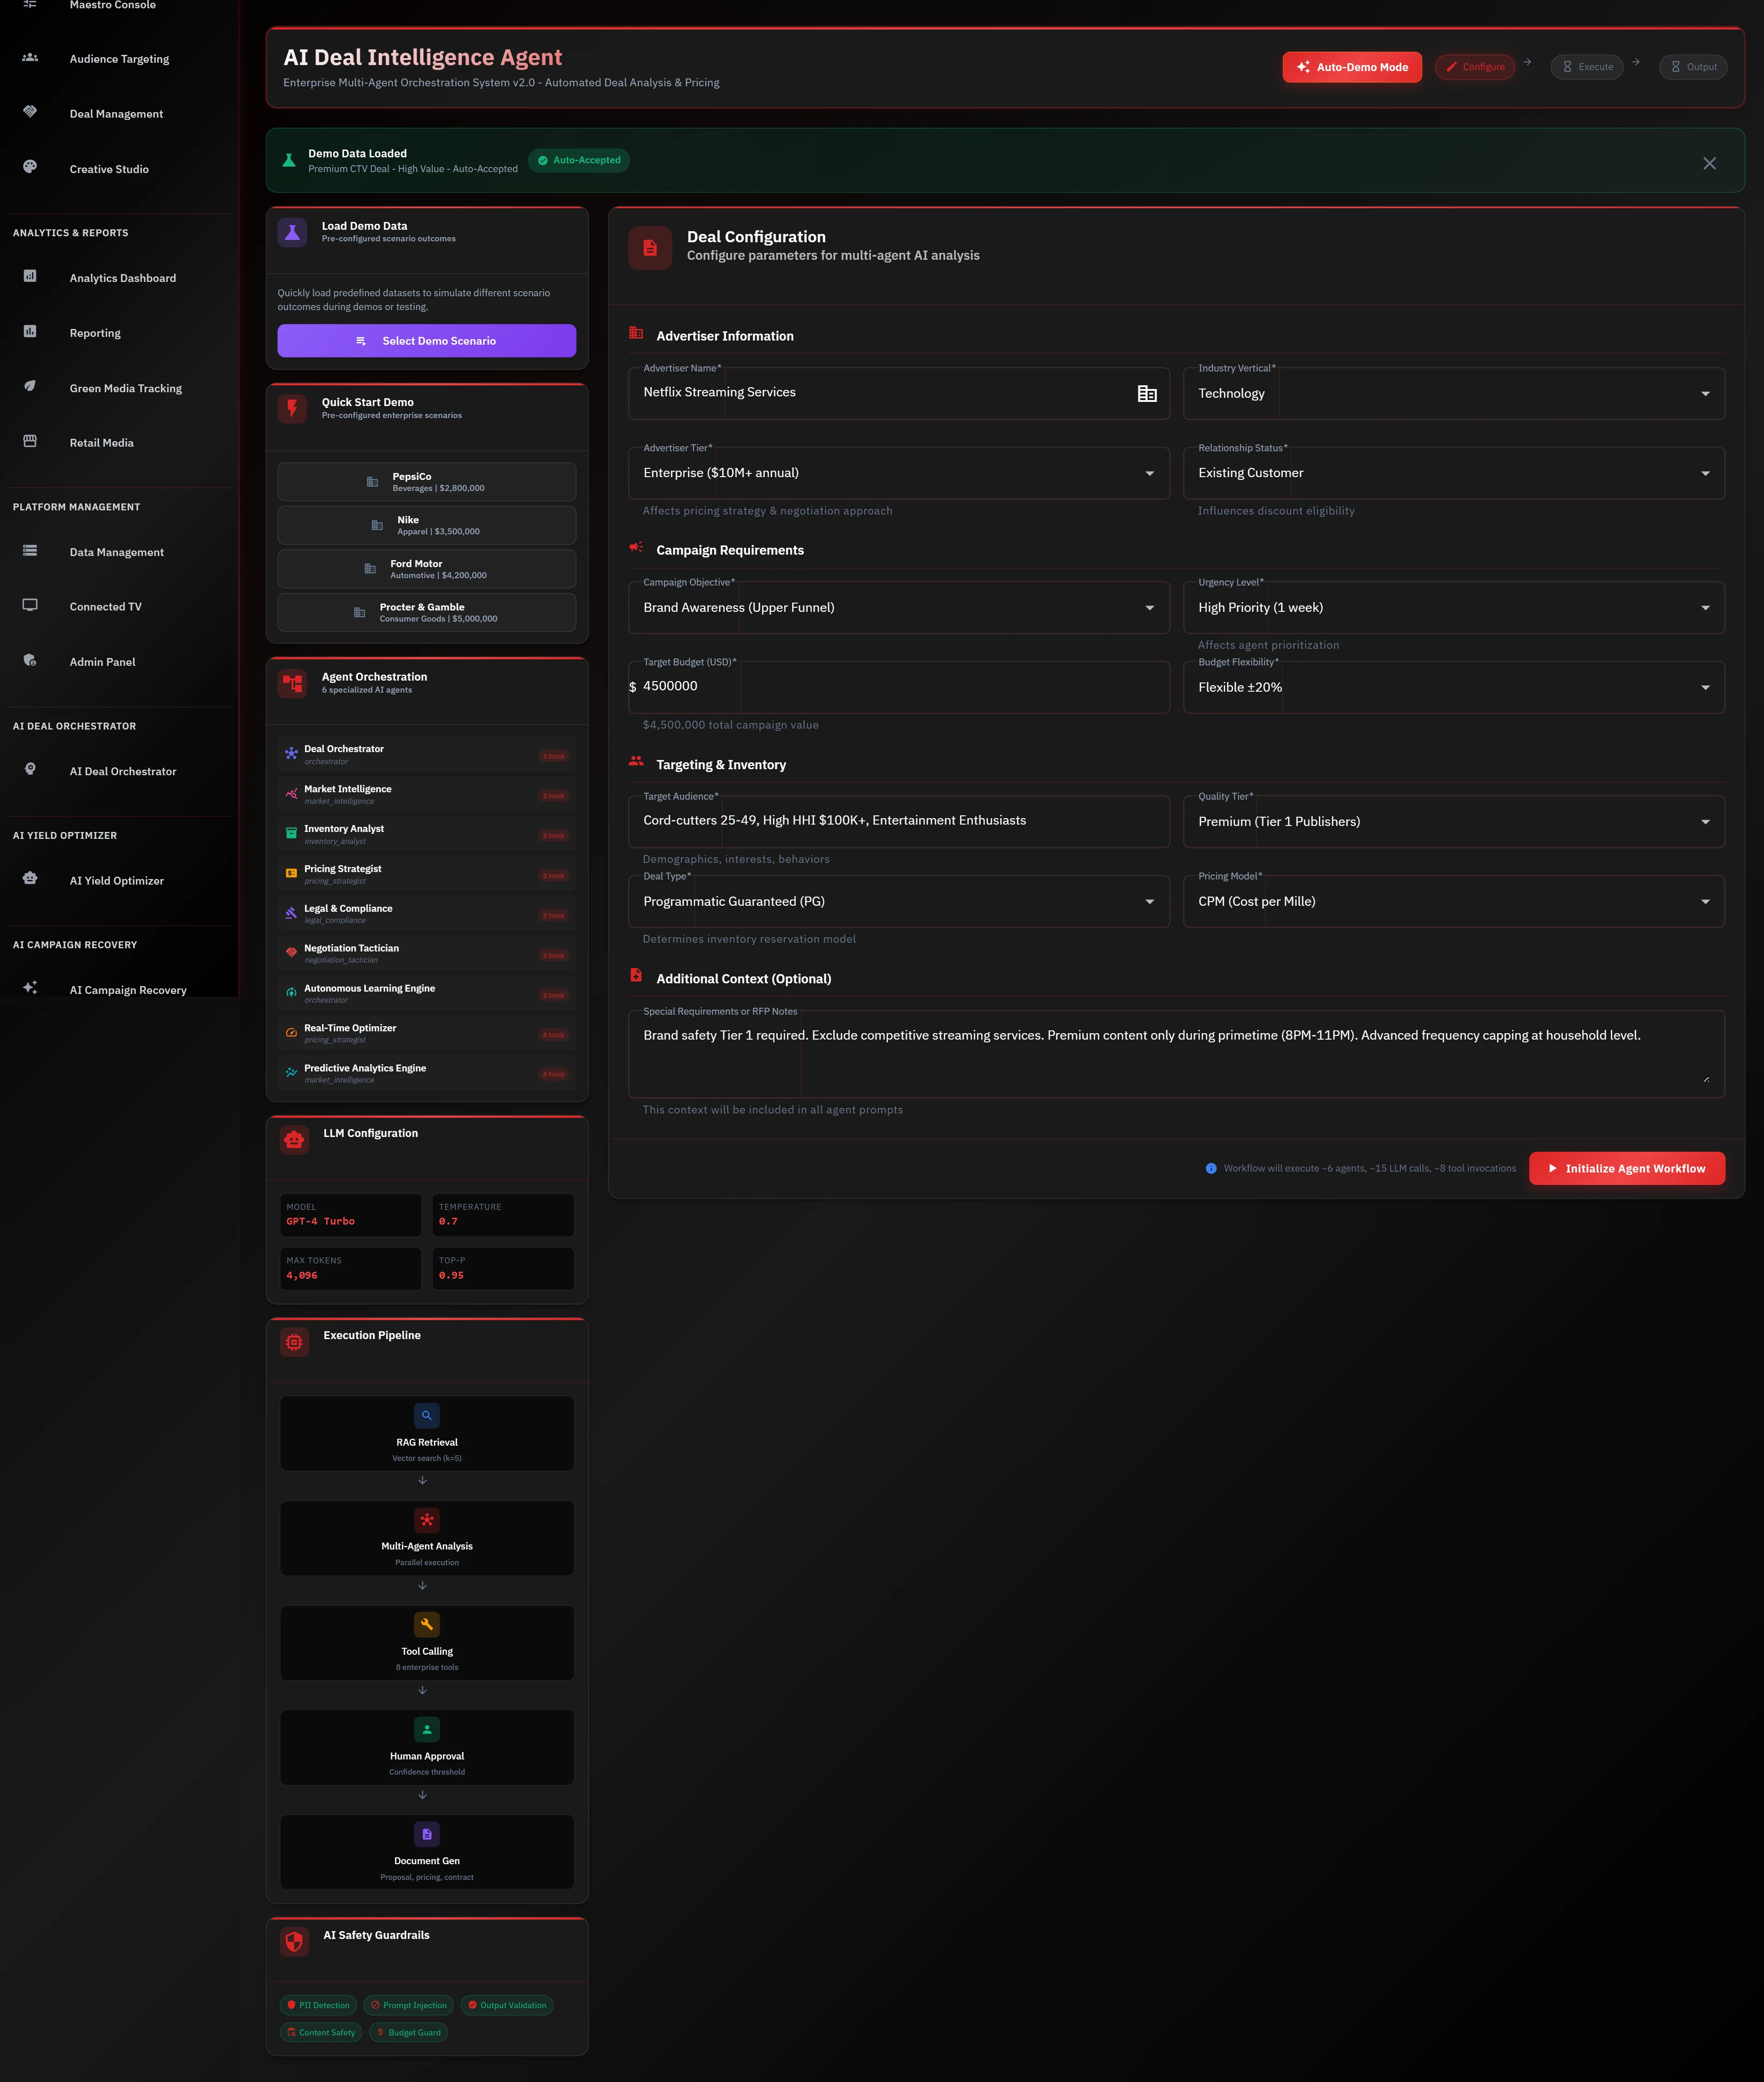Enable the Prompt Injection guardrail
The height and width of the screenshot is (2082, 1764).
point(407,2005)
